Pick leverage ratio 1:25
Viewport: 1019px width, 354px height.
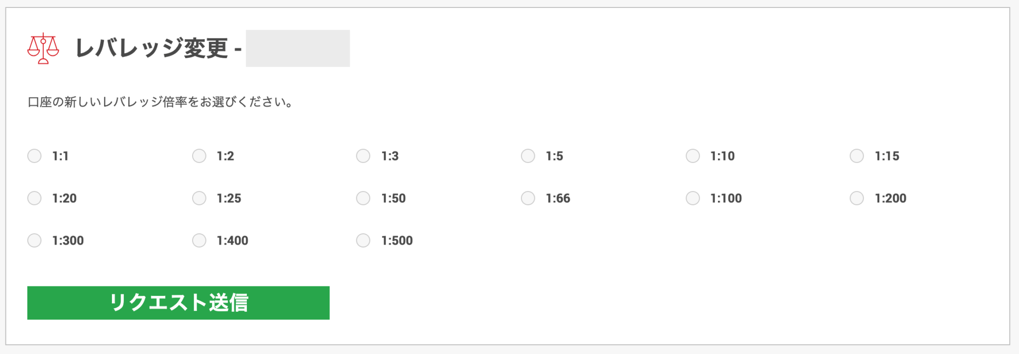point(199,198)
